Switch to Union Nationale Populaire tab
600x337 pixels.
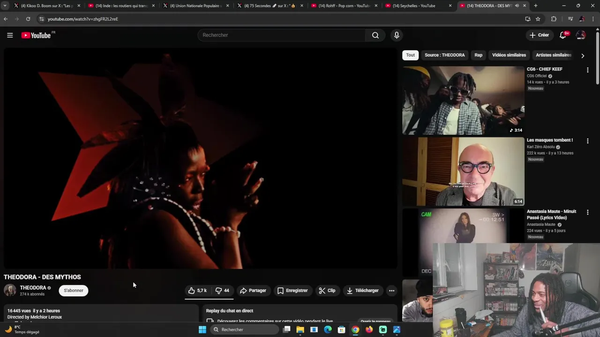[195, 6]
